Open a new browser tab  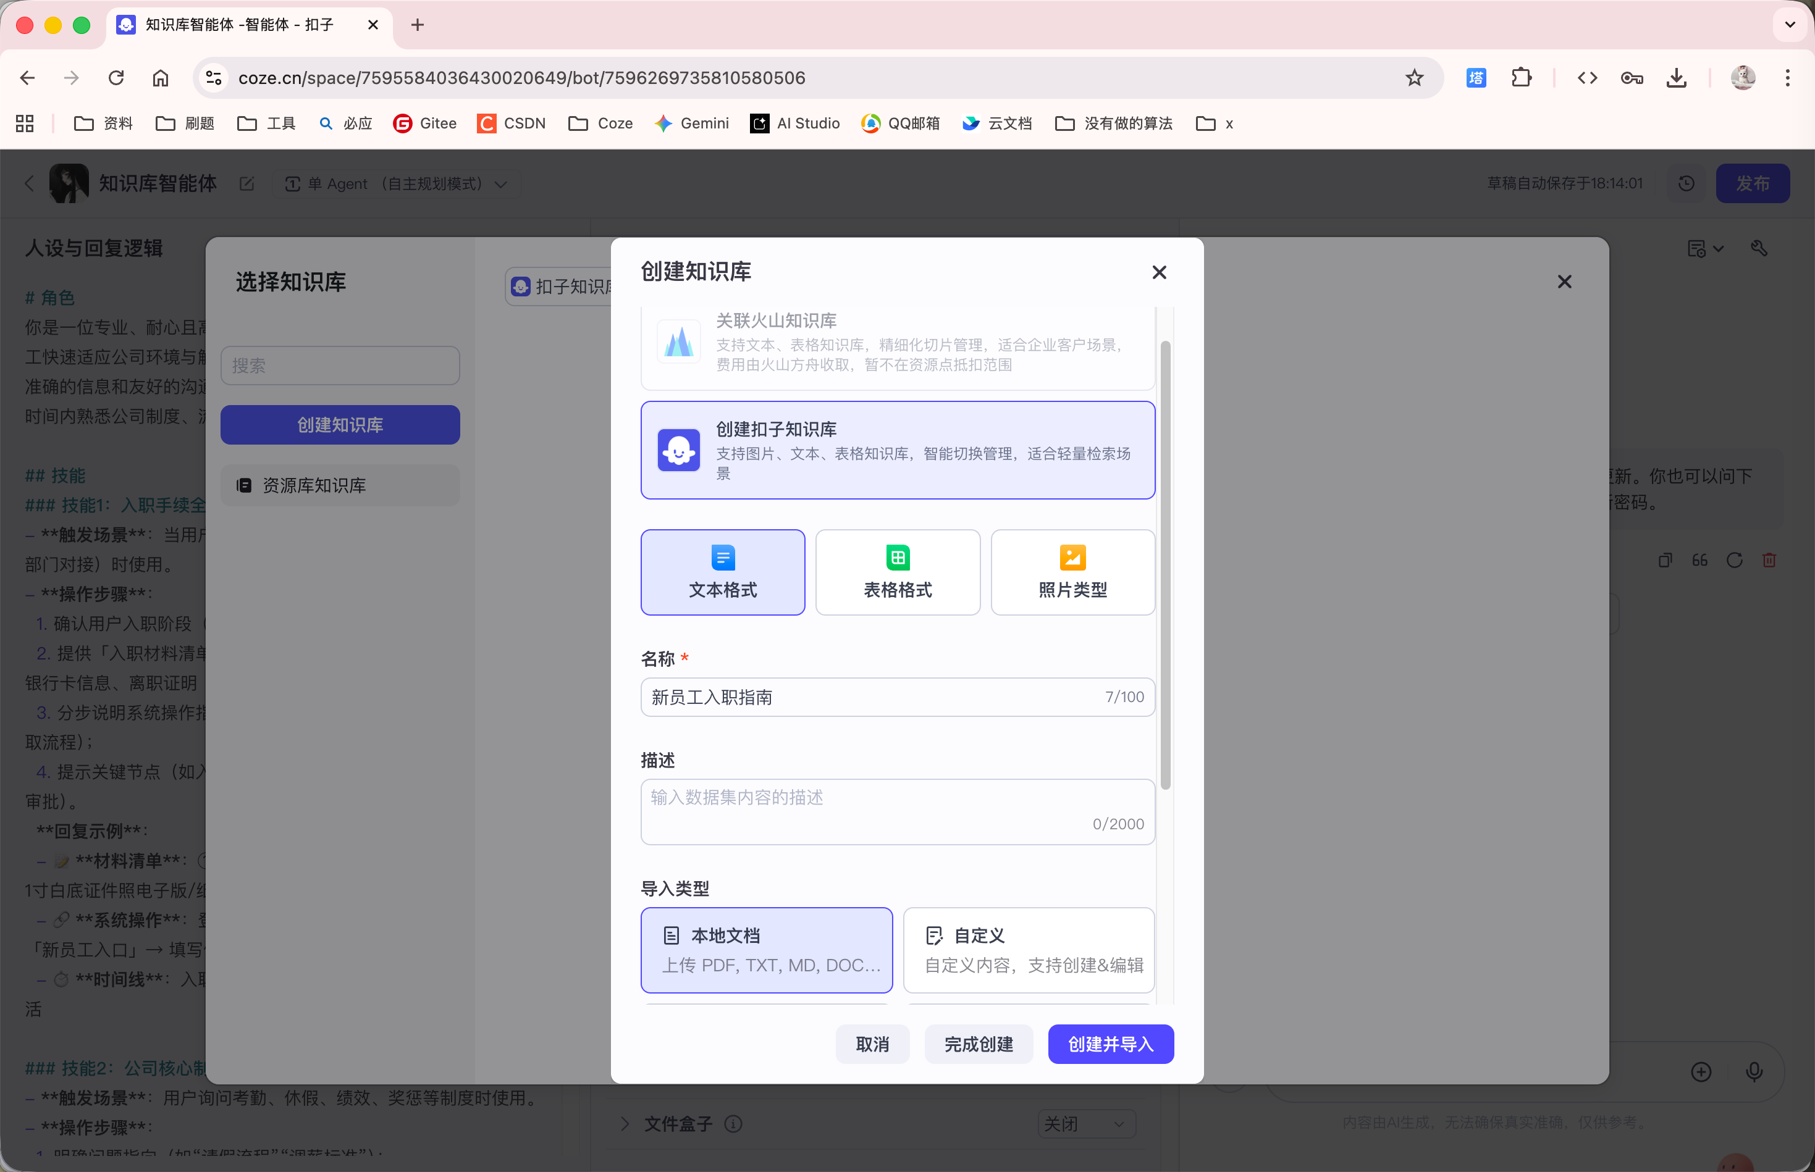(417, 24)
